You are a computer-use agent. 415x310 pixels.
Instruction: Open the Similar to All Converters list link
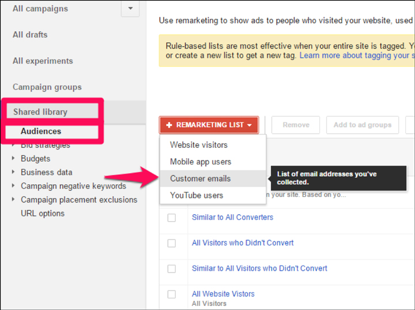(x=232, y=218)
